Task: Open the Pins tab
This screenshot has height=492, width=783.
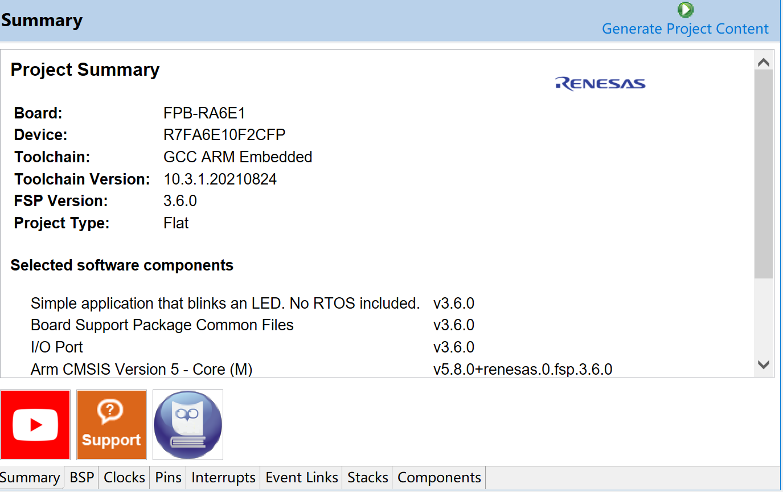Action: tap(169, 477)
